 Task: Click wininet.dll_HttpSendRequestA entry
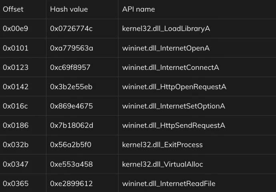(x=174, y=125)
